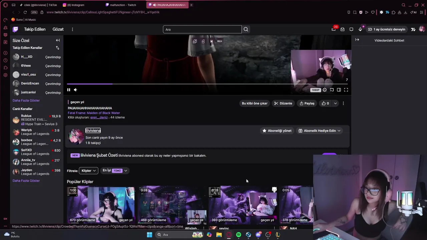Collapse the Videolardaki Sohbet chat panel

tap(357, 40)
